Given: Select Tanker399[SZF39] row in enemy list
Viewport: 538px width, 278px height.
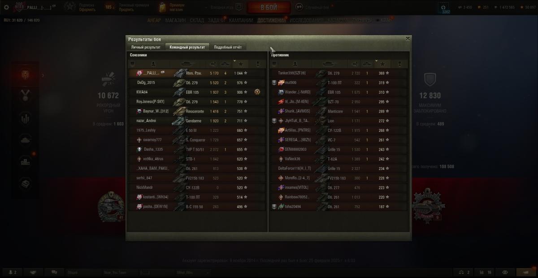Looking at the screenshot, I should coord(339,73).
